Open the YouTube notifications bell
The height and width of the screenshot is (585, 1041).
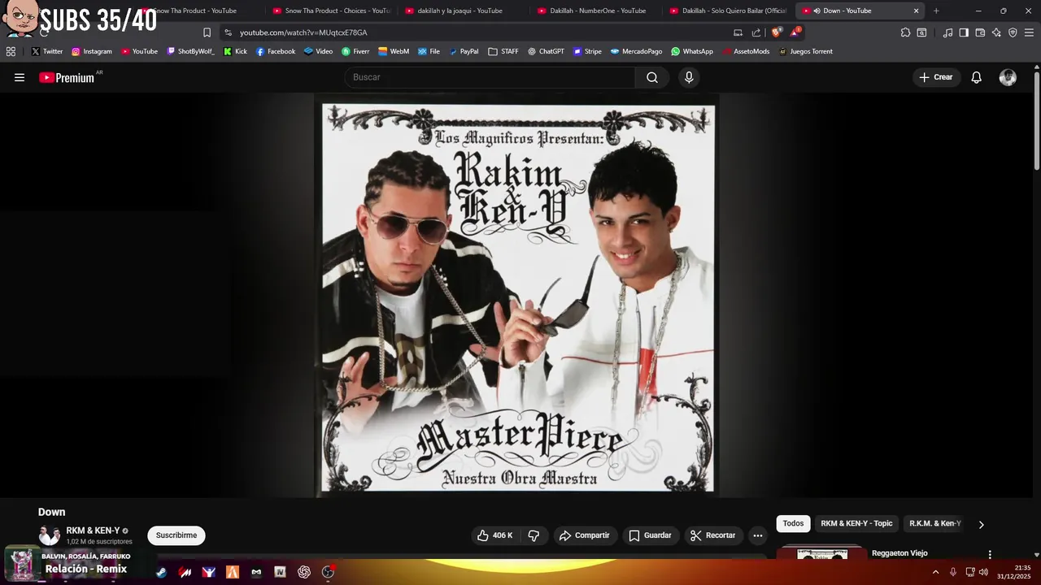tap(976, 77)
